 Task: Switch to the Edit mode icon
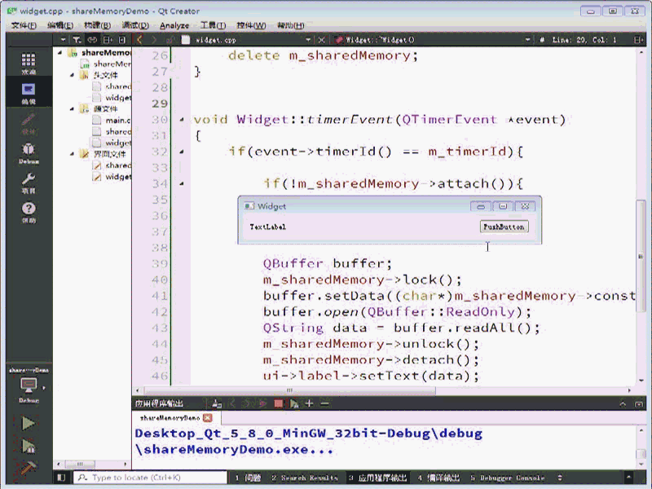pyautogui.click(x=29, y=90)
